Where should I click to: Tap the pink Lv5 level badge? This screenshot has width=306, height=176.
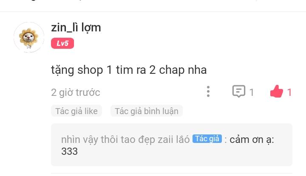click(62, 43)
